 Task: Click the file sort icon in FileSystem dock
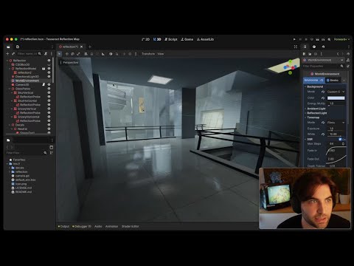(51, 153)
